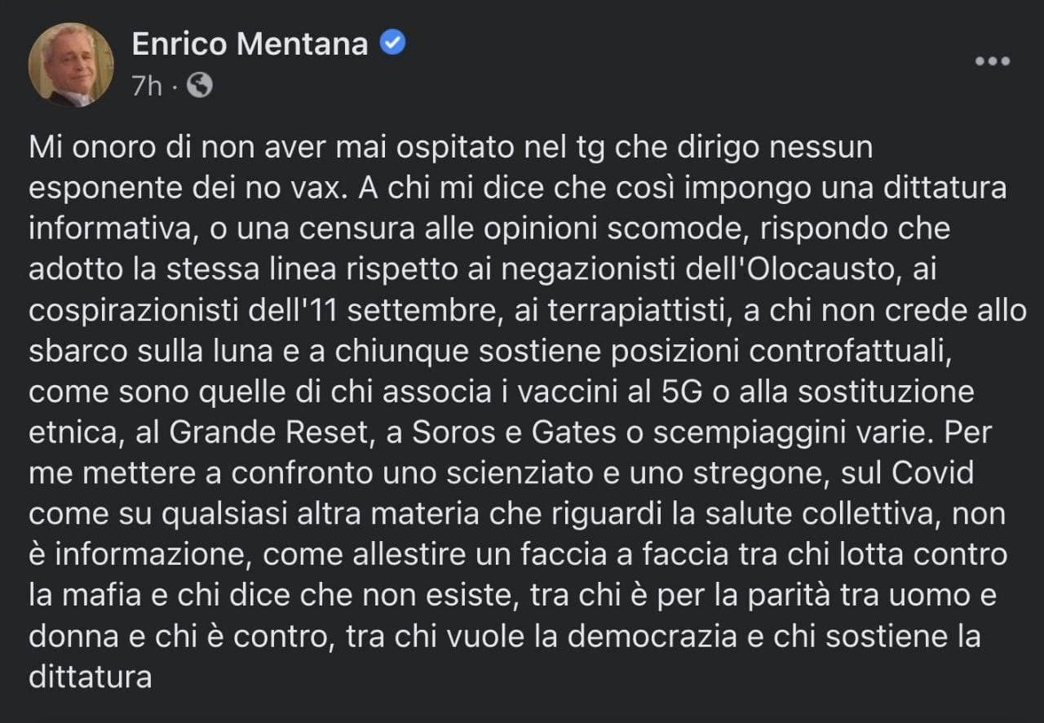Click the term "5G" in the post
The width and height of the screenshot is (1044, 723).
point(677,392)
